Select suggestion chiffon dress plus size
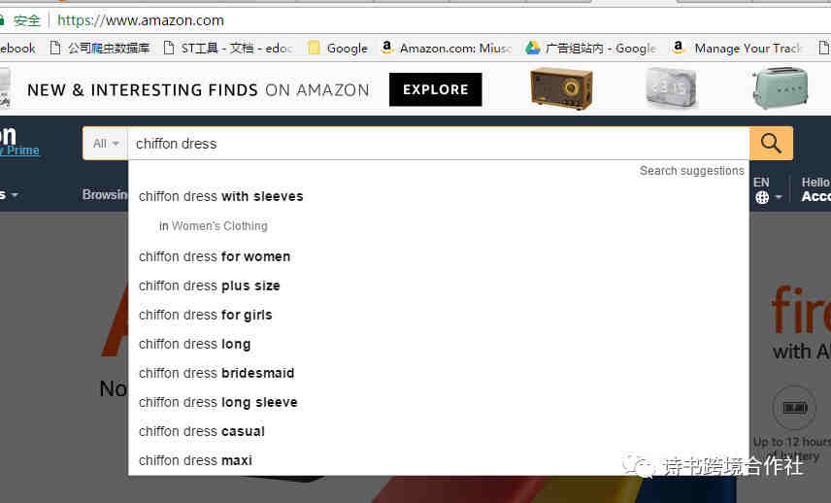This screenshot has height=503, width=831. point(210,285)
